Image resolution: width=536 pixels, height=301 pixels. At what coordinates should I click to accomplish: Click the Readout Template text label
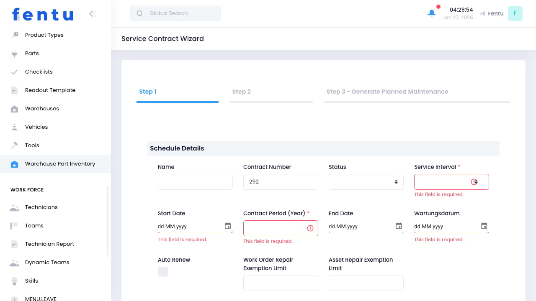pyautogui.click(x=50, y=90)
